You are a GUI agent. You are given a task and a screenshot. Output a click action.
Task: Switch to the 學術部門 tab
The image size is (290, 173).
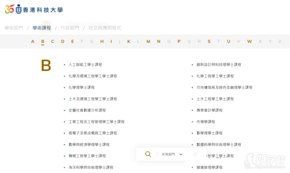[14, 28]
